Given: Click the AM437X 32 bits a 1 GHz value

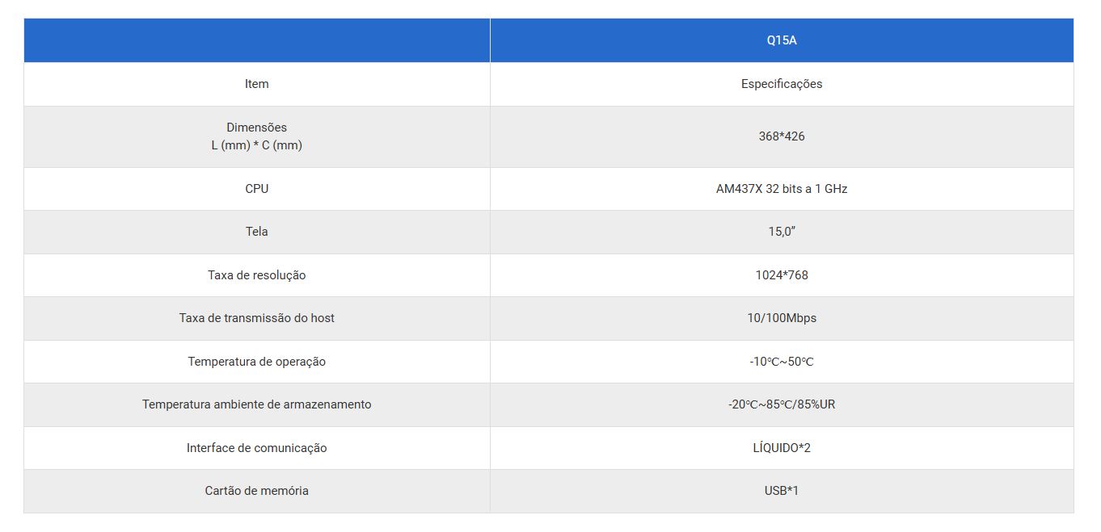Looking at the screenshot, I should coord(781,189).
